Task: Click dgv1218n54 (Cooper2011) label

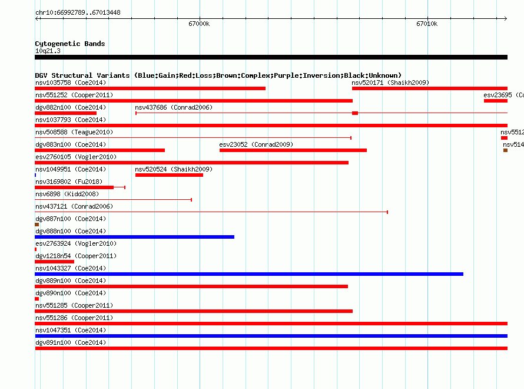Action: point(76,256)
